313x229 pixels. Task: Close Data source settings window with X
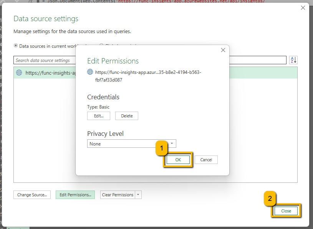303,8
